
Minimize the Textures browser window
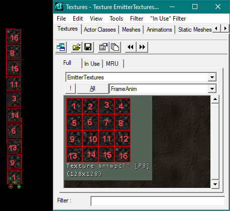coord(172,7)
